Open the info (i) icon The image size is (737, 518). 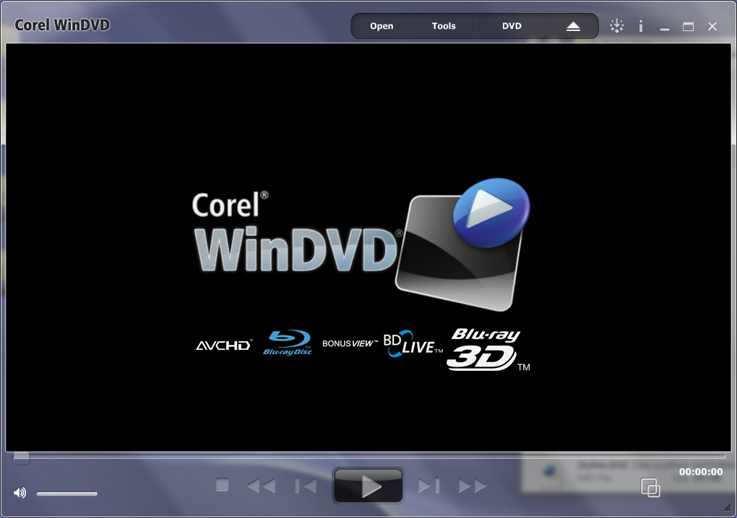click(641, 26)
